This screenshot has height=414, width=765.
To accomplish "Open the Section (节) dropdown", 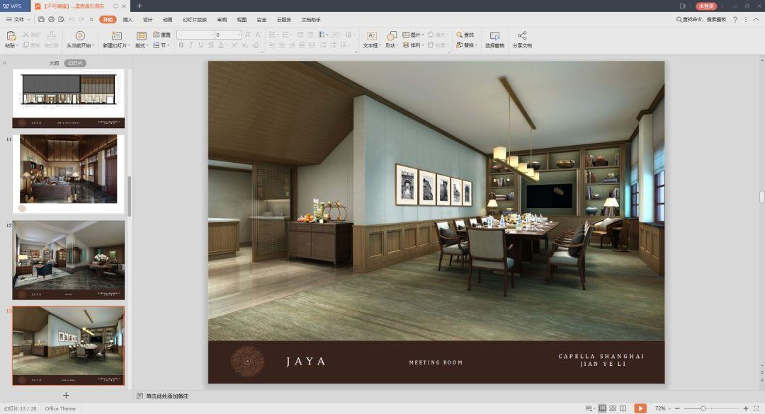I will [161, 45].
